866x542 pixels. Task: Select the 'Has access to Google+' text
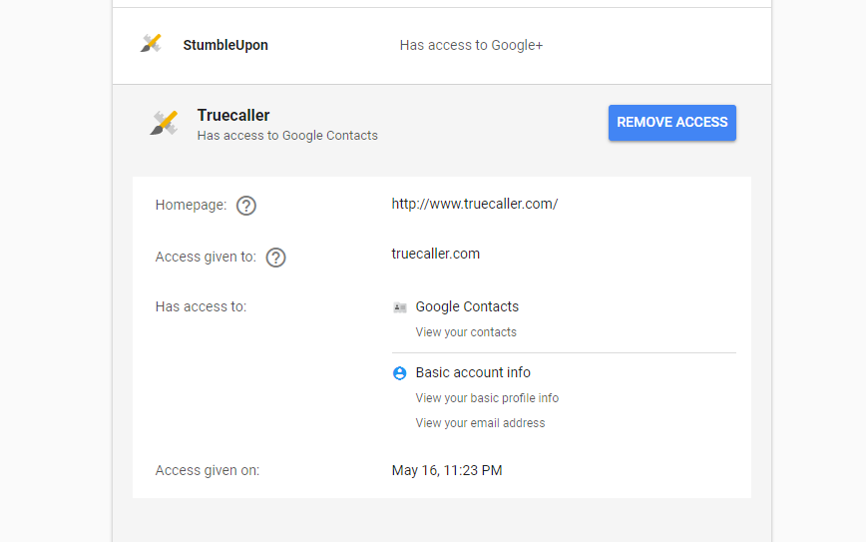pyautogui.click(x=471, y=45)
